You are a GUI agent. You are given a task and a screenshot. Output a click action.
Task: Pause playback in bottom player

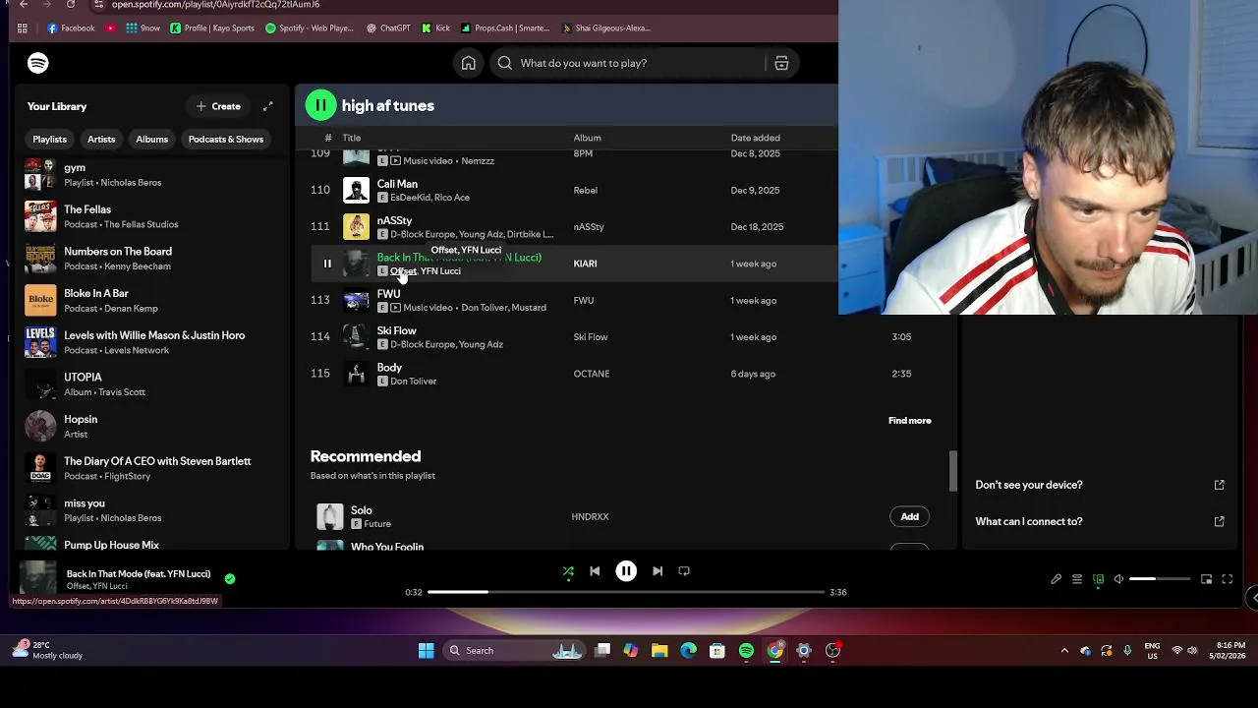(x=626, y=571)
